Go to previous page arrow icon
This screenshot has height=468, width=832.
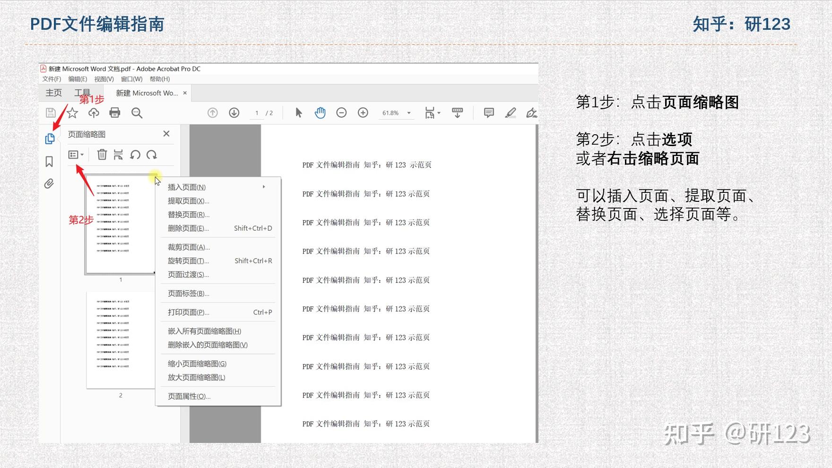213,113
